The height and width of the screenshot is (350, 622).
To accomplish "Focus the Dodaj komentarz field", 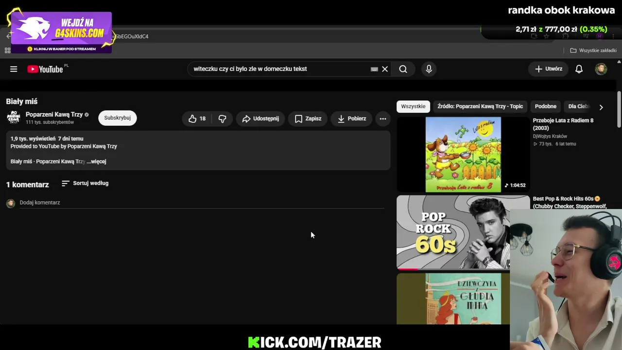I will pyautogui.click(x=202, y=203).
